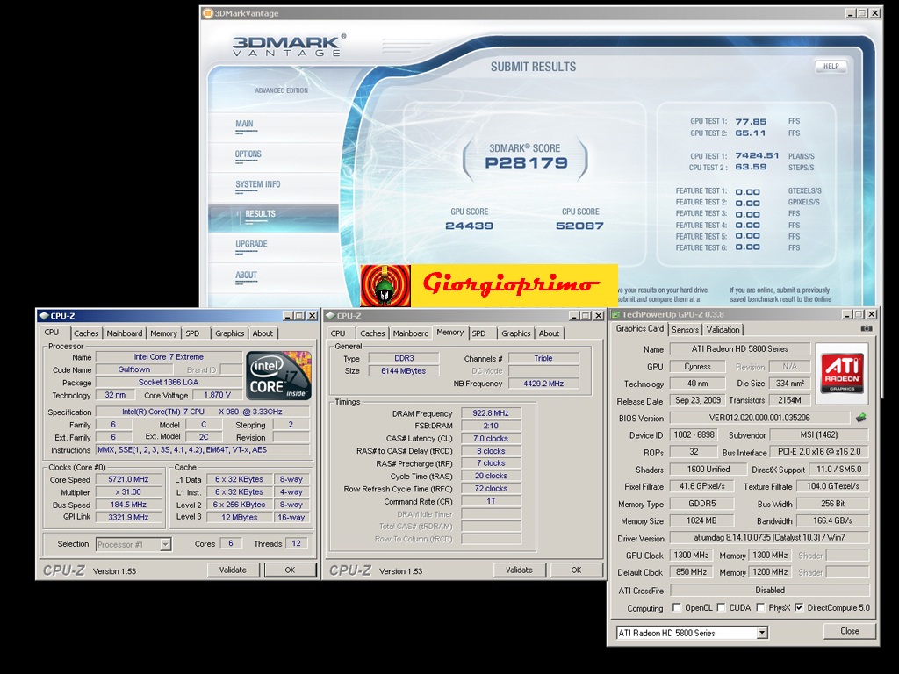Click the Device ID value '1002 - 6898'

click(x=694, y=435)
